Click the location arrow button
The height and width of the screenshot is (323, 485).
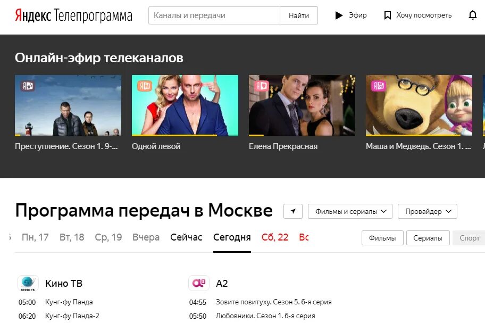click(292, 211)
